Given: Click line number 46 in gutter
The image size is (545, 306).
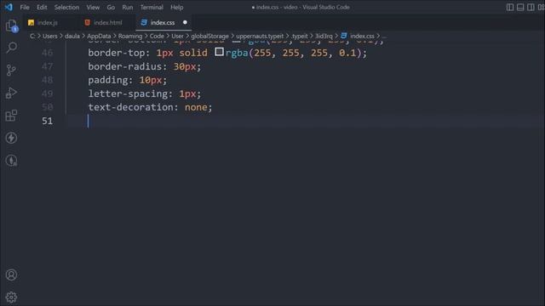Looking at the screenshot, I should (x=48, y=53).
